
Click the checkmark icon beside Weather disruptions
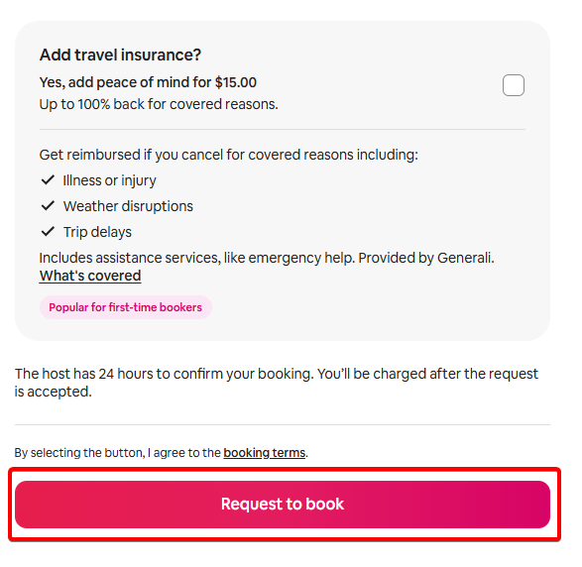point(48,206)
